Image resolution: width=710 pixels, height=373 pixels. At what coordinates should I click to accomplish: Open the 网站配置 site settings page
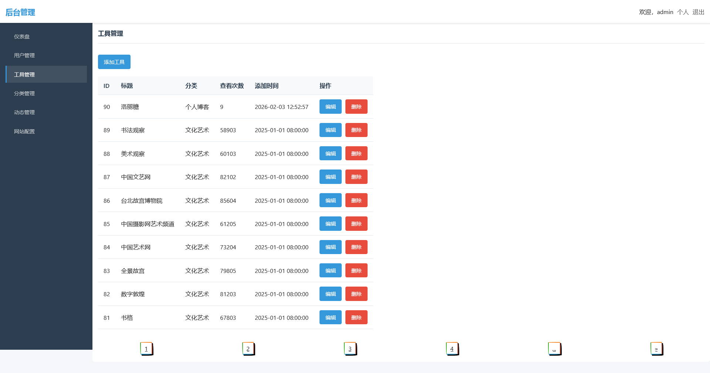[24, 131]
